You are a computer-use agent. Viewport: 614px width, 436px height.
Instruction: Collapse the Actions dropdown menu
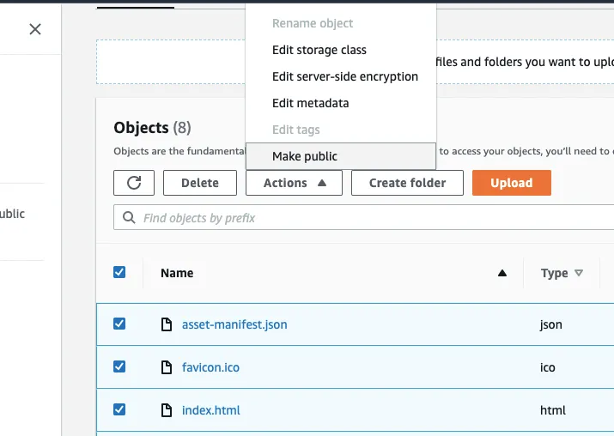click(x=294, y=183)
